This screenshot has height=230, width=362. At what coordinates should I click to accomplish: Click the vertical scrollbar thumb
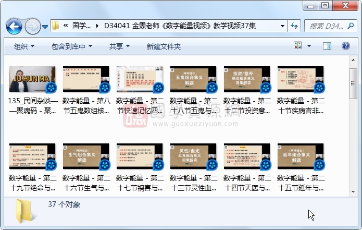coord(353,83)
